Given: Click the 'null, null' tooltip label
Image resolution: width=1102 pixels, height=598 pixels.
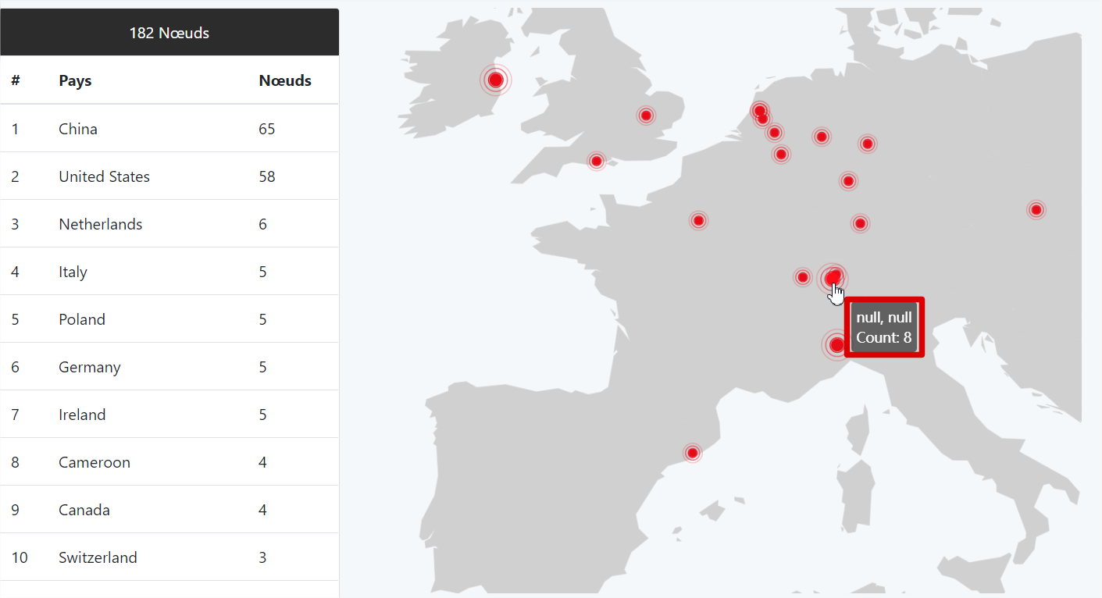Looking at the screenshot, I should pyautogui.click(x=884, y=318).
